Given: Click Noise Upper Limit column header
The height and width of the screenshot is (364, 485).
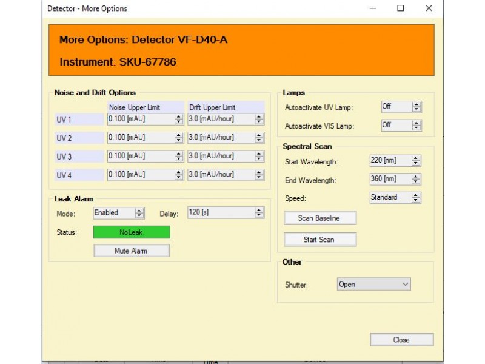Looking at the screenshot, I should (145, 107).
